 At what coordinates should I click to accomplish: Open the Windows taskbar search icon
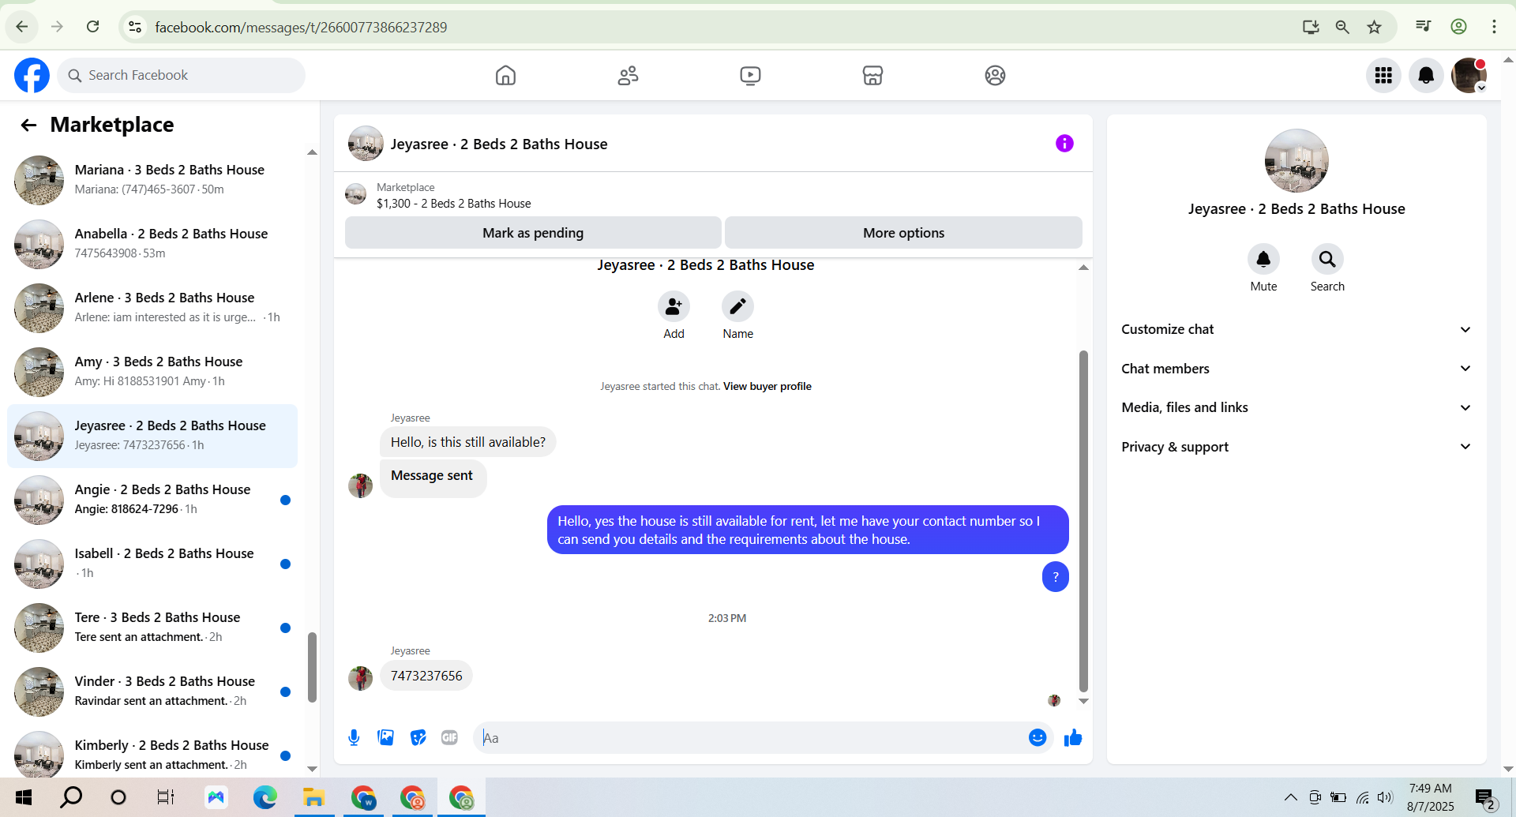(71, 797)
